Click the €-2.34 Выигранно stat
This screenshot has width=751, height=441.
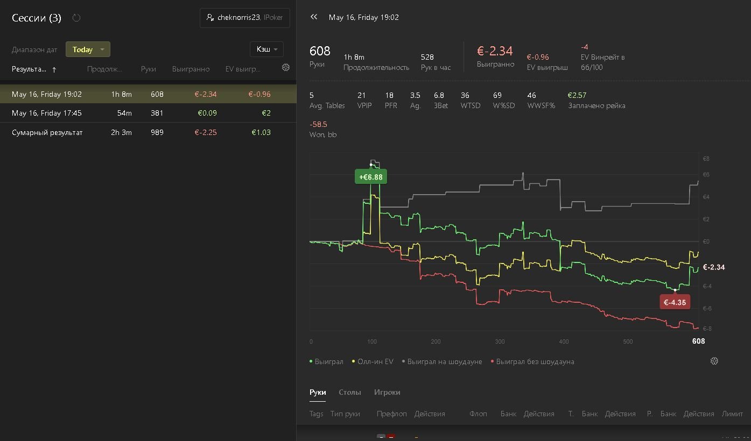pos(495,51)
